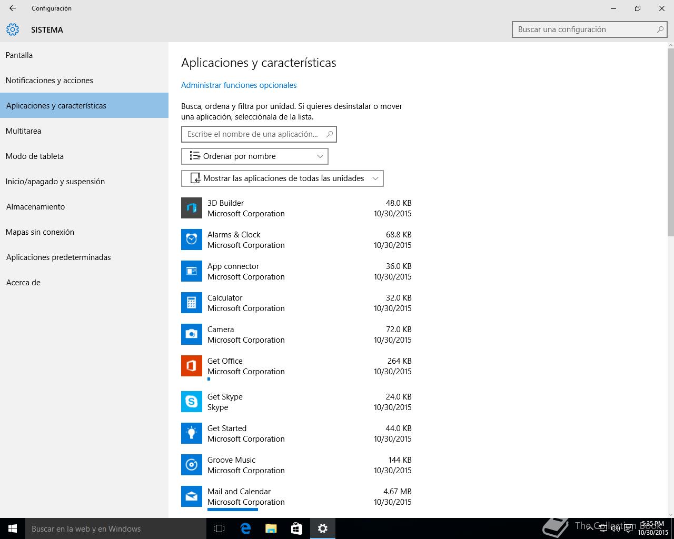
Task: Launch Microsoft Edge from the taskbar
Action: pos(245,528)
